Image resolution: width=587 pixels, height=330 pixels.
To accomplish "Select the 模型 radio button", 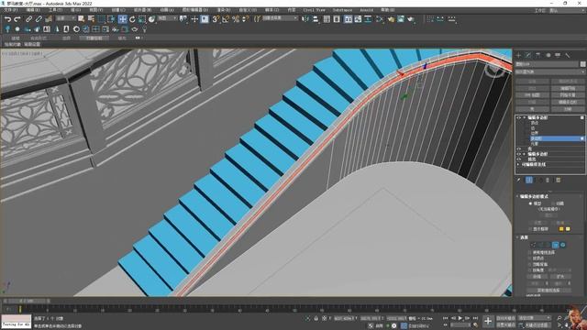I will (x=530, y=203).
